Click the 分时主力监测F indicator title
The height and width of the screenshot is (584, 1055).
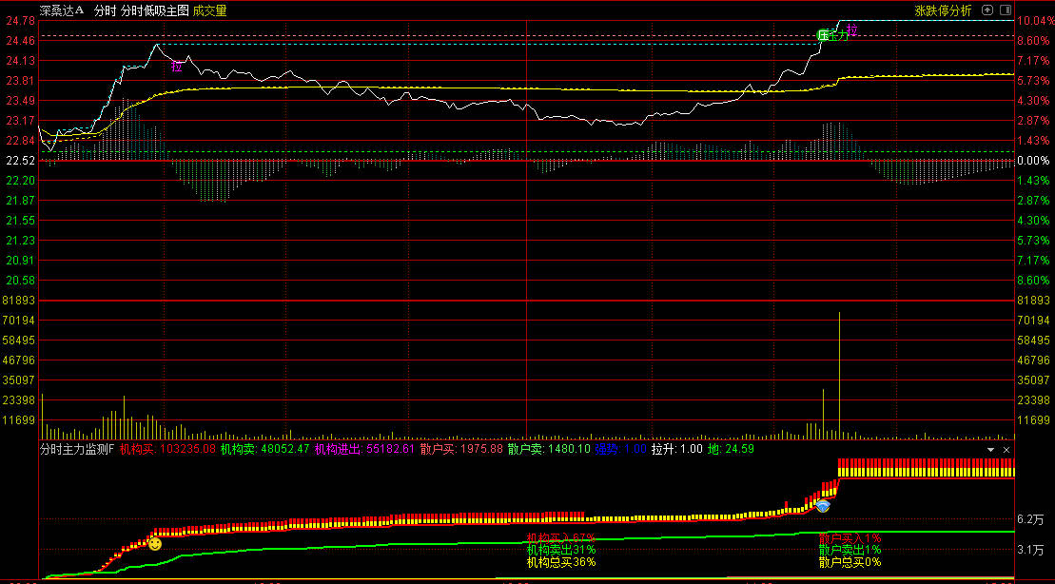point(77,449)
